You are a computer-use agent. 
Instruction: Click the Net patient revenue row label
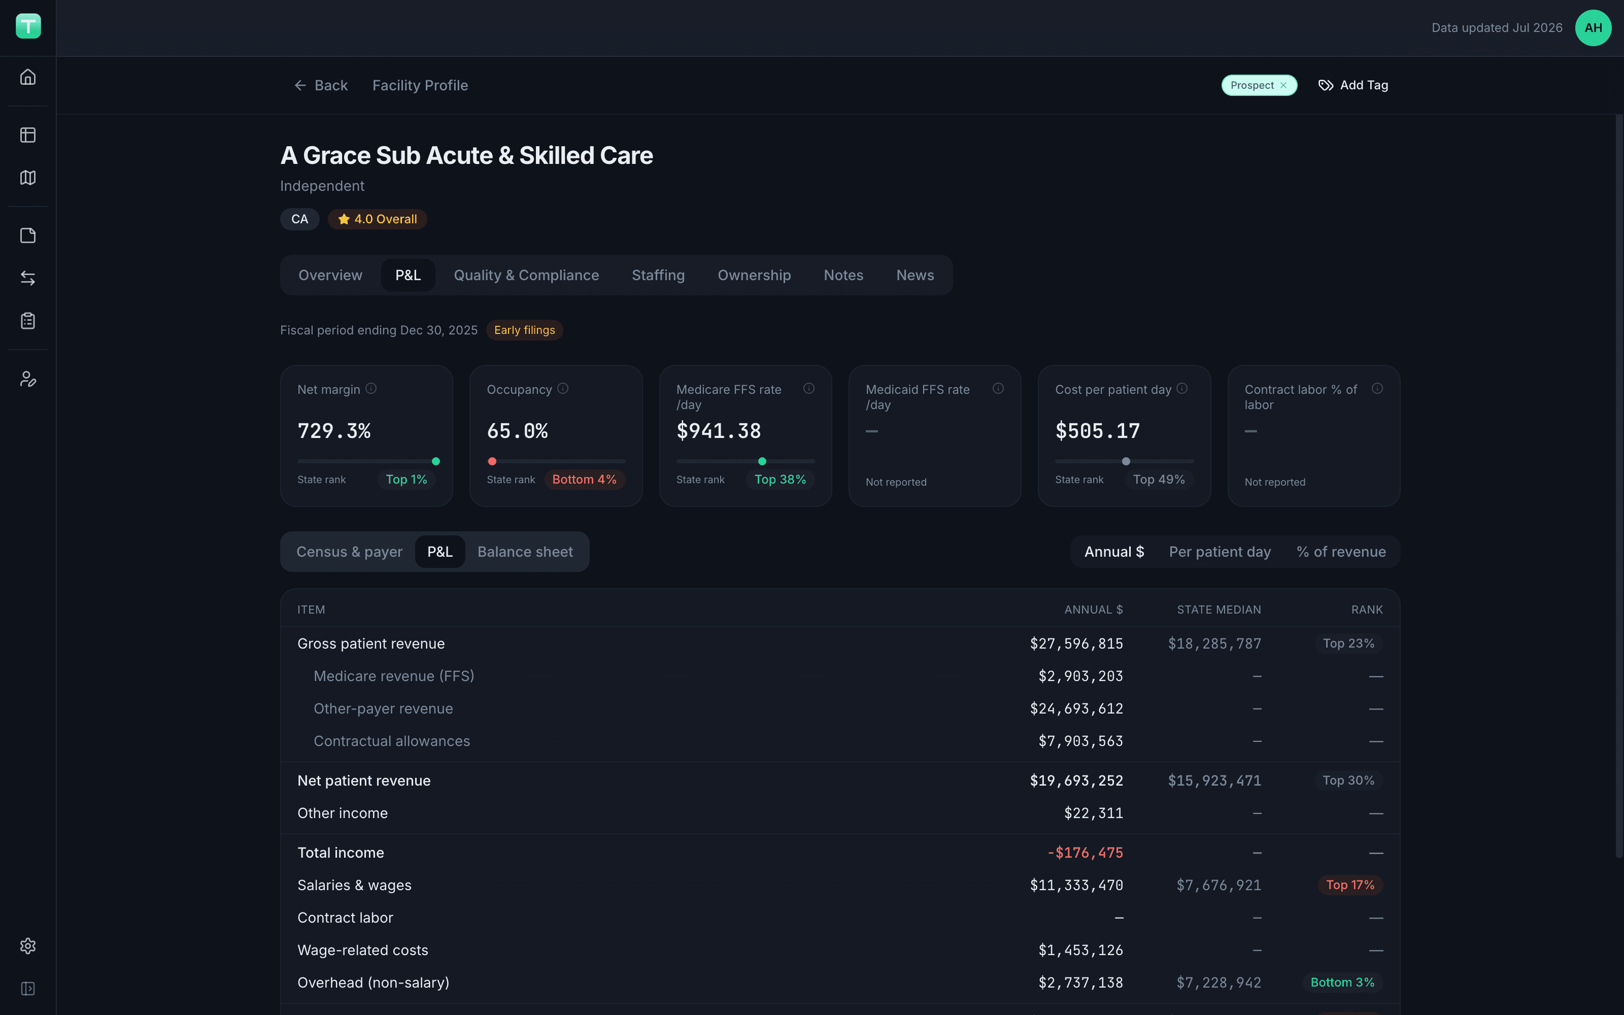tap(364, 781)
